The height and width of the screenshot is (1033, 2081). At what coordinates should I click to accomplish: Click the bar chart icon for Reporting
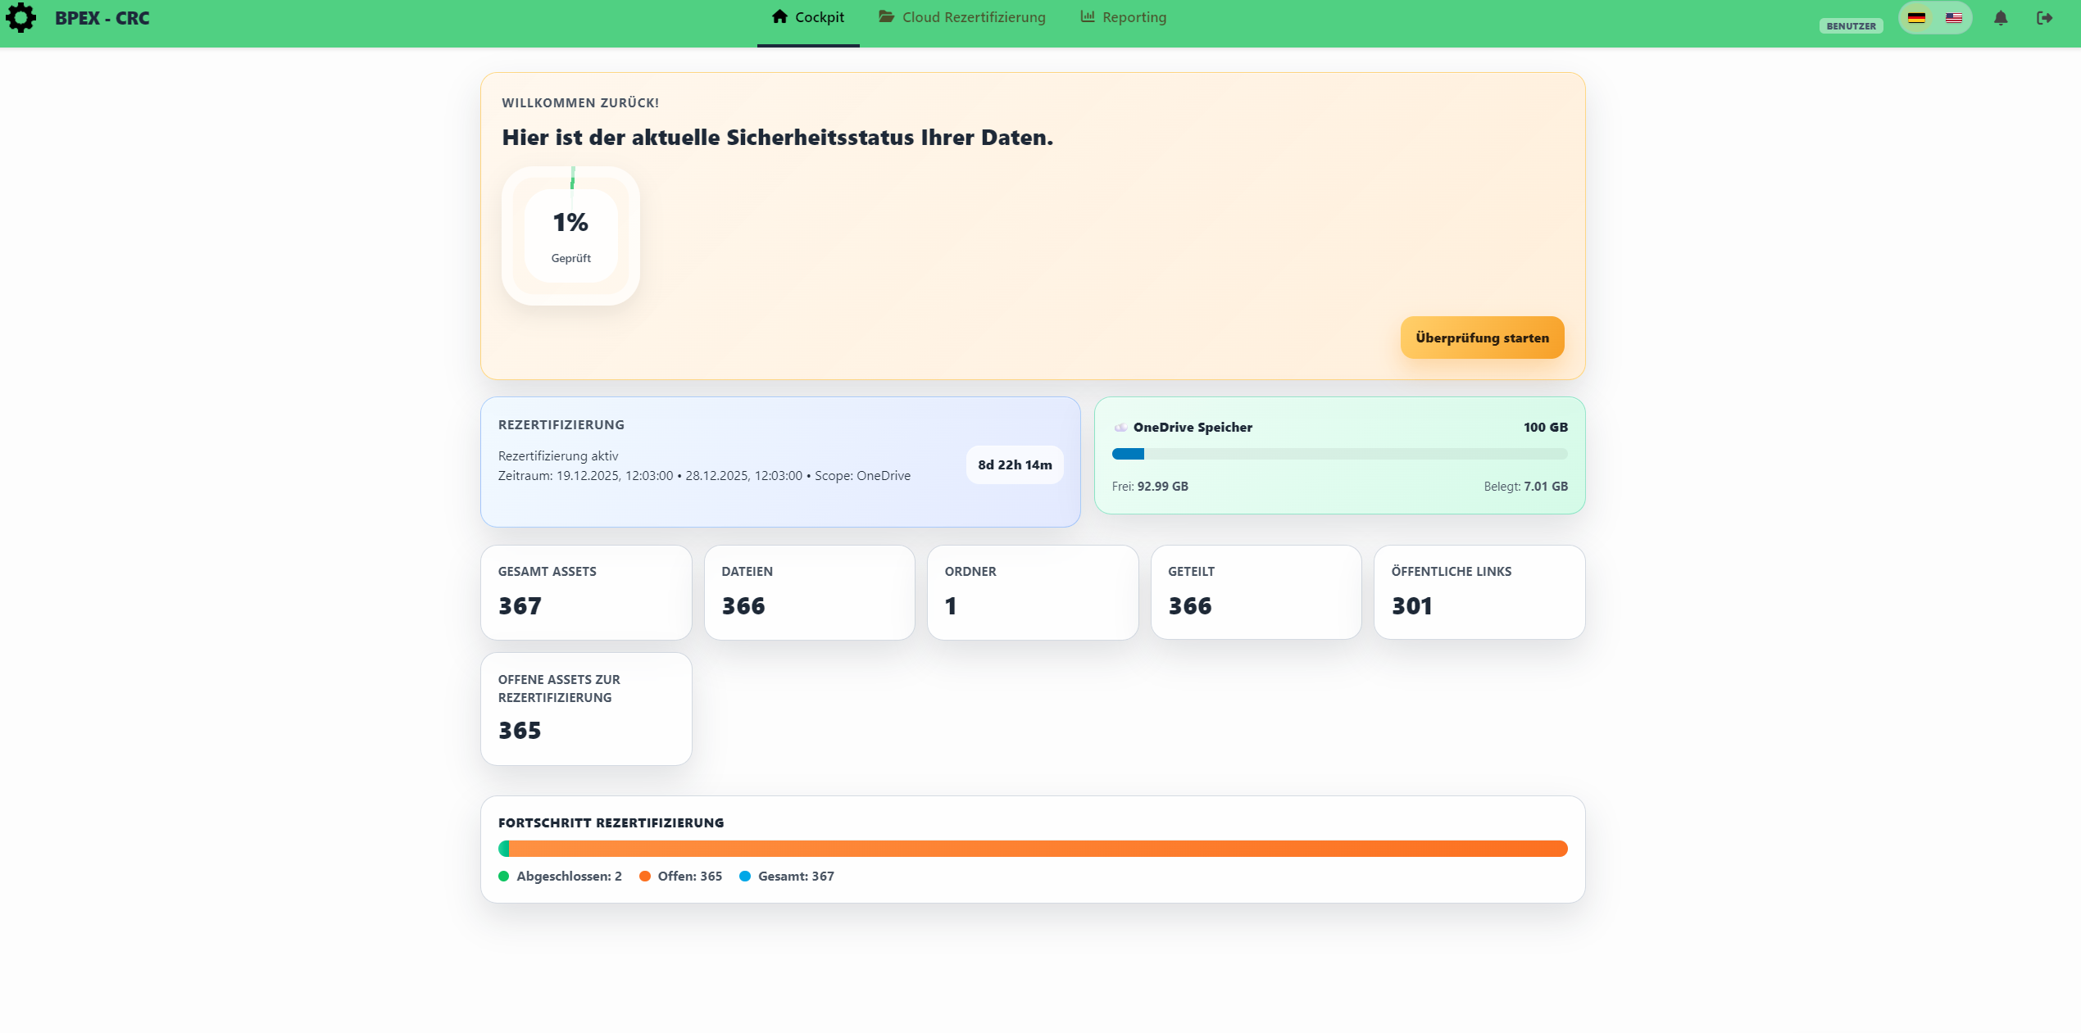1088,17
